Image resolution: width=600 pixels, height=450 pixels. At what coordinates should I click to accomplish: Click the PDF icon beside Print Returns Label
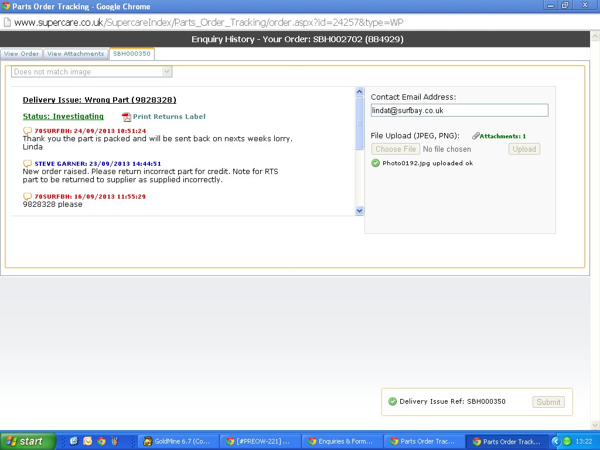pyautogui.click(x=126, y=117)
